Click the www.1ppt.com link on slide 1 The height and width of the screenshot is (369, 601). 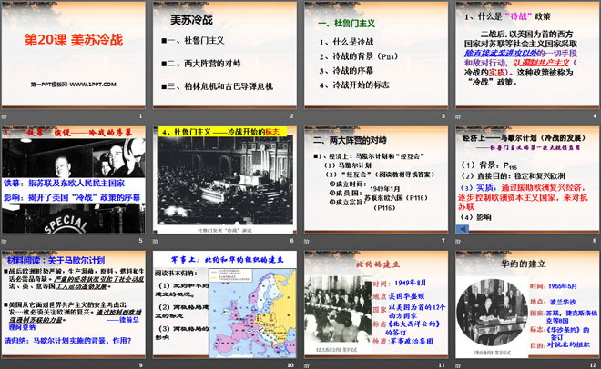66,83
